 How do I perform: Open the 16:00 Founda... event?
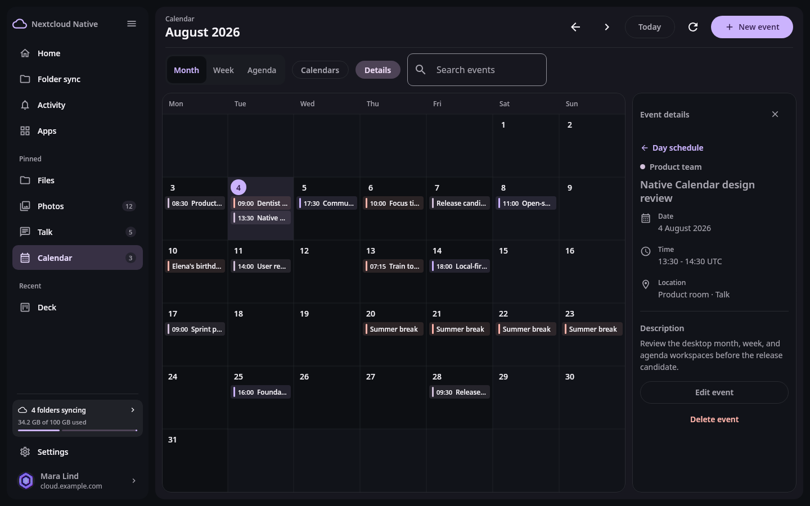coord(262,392)
